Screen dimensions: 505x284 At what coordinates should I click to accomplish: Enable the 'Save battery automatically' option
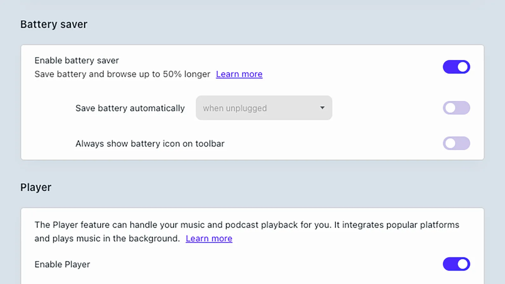[456, 108]
